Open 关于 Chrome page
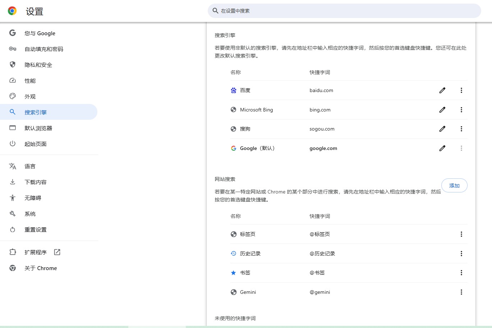 (x=41, y=268)
